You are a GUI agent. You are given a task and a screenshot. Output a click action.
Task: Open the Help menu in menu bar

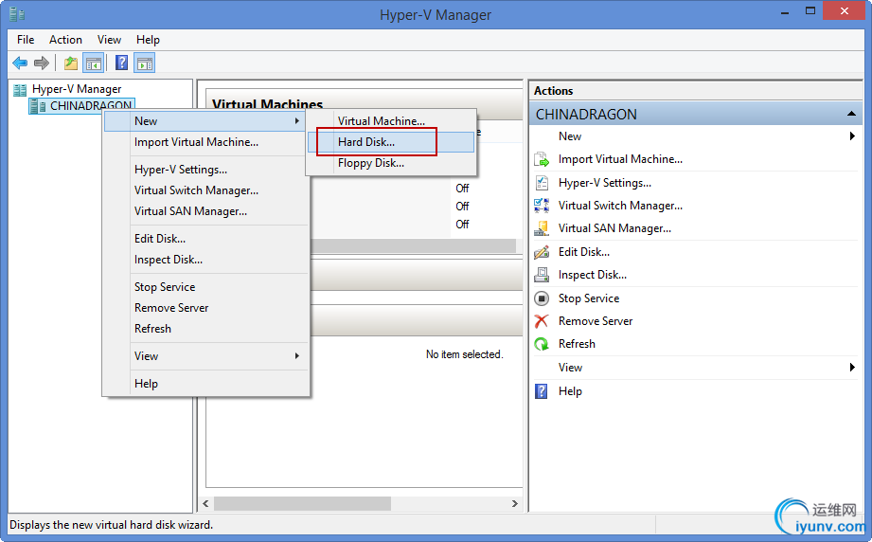(148, 40)
